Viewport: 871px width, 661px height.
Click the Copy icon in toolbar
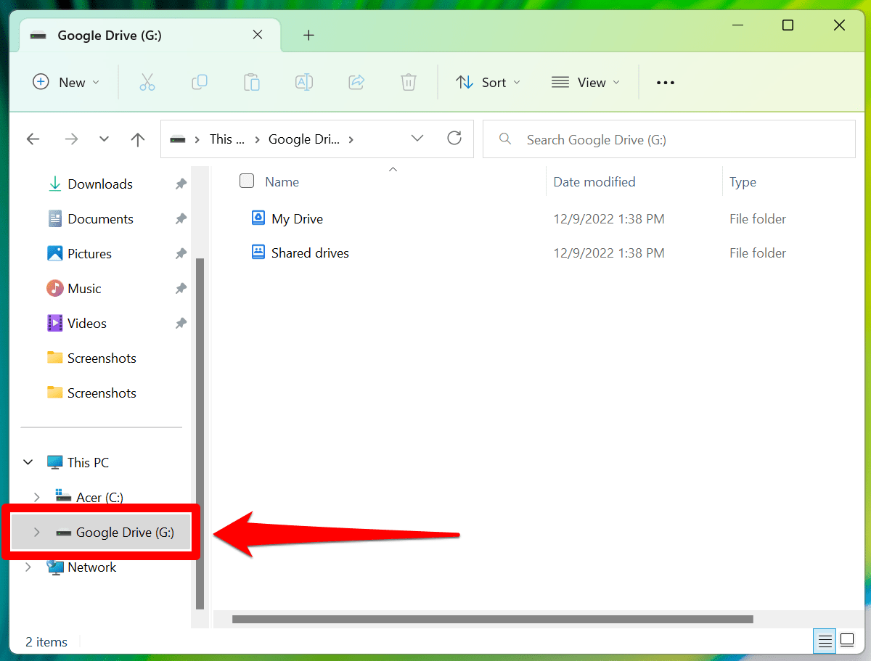[200, 82]
